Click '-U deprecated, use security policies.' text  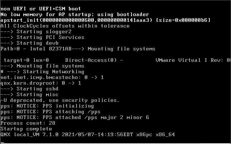pyautogui.click(x=60, y=100)
